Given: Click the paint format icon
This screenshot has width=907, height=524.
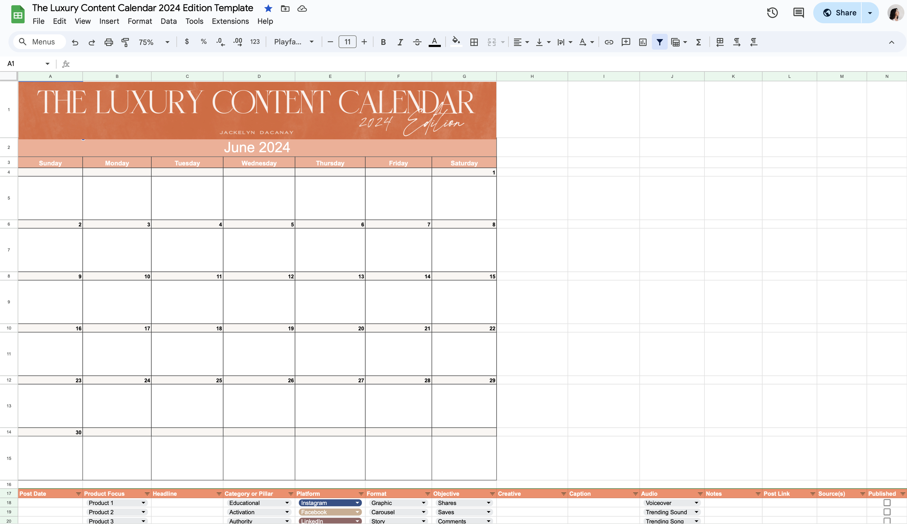Looking at the screenshot, I should 125,42.
